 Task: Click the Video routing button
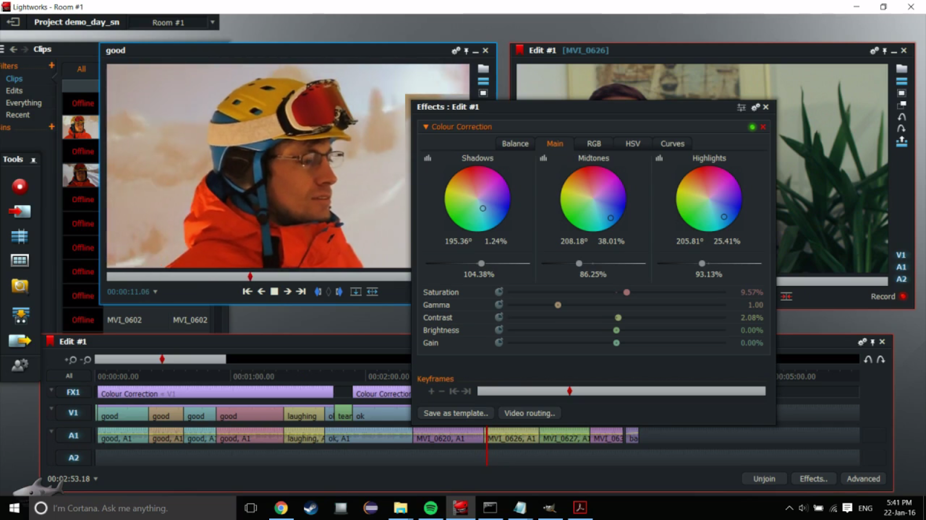pos(529,413)
